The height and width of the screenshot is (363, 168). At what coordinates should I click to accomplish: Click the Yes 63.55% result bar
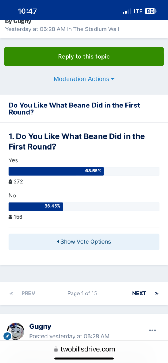(x=84, y=171)
